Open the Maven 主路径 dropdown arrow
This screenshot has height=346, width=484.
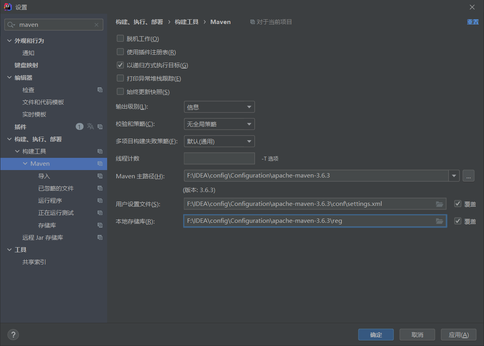point(454,176)
